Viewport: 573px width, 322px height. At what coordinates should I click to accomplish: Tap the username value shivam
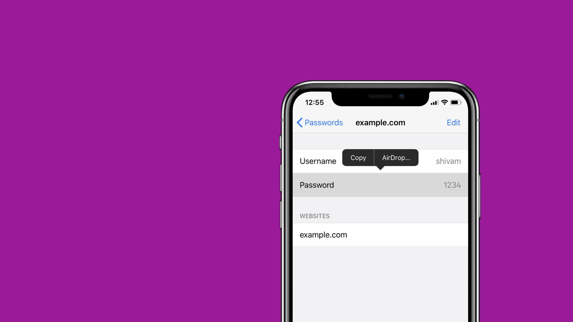448,161
